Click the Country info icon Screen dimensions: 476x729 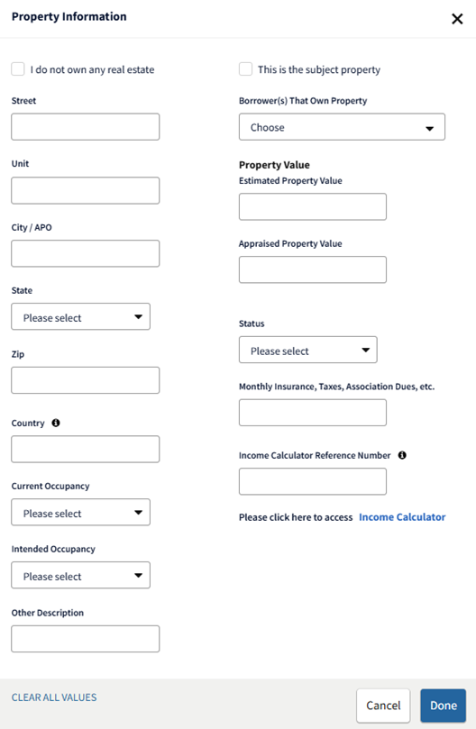56,423
